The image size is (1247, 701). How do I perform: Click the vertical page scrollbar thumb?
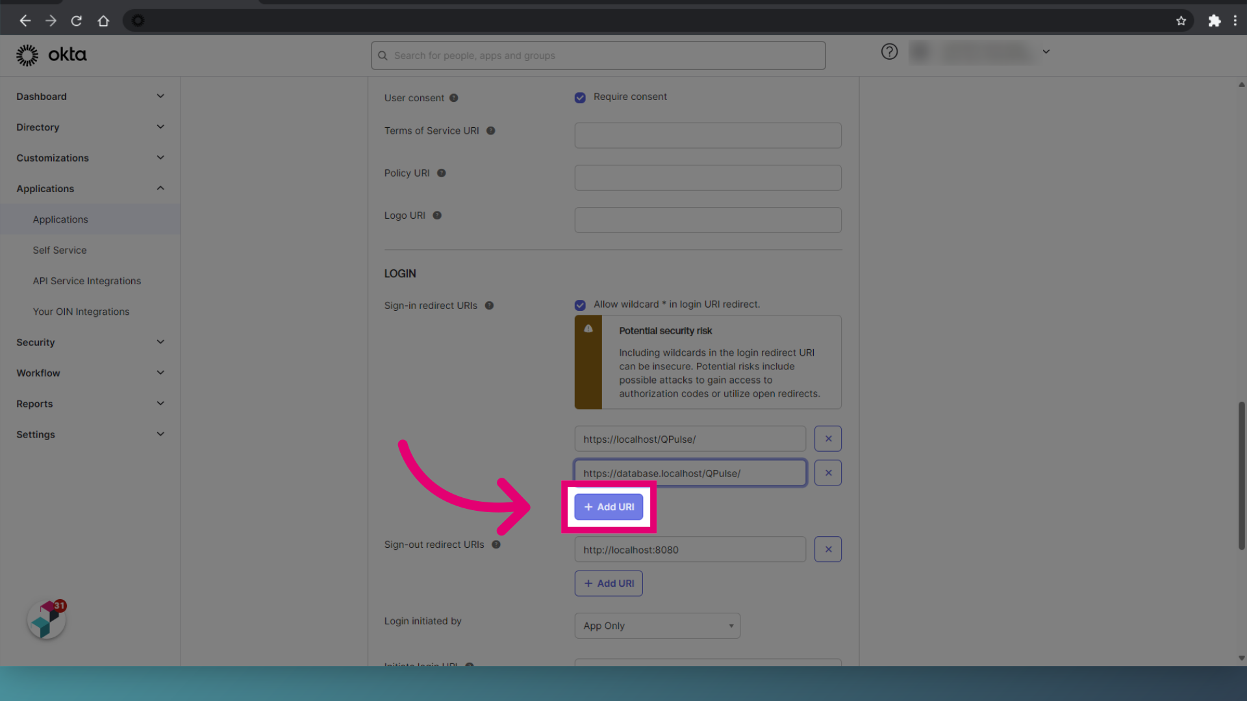(x=1241, y=476)
